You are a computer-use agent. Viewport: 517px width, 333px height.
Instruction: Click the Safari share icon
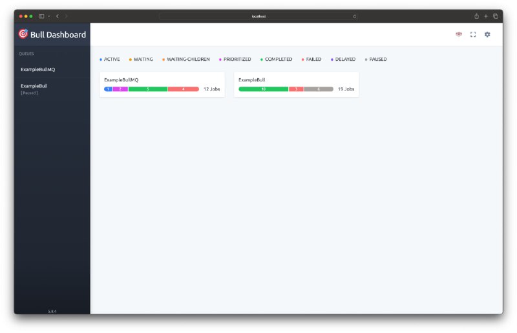point(476,16)
